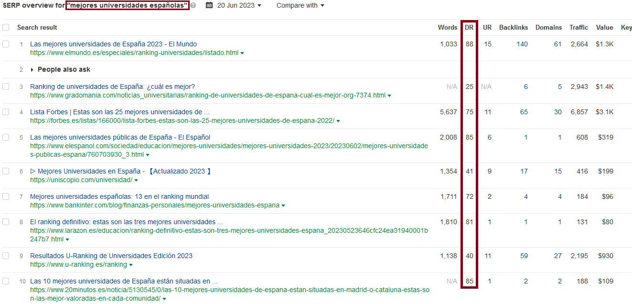Toggle the select-all checkbox in header

pos(6,27)
